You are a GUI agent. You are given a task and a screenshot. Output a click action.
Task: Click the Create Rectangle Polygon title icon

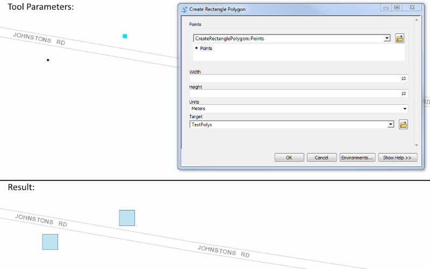pos(184,9)
